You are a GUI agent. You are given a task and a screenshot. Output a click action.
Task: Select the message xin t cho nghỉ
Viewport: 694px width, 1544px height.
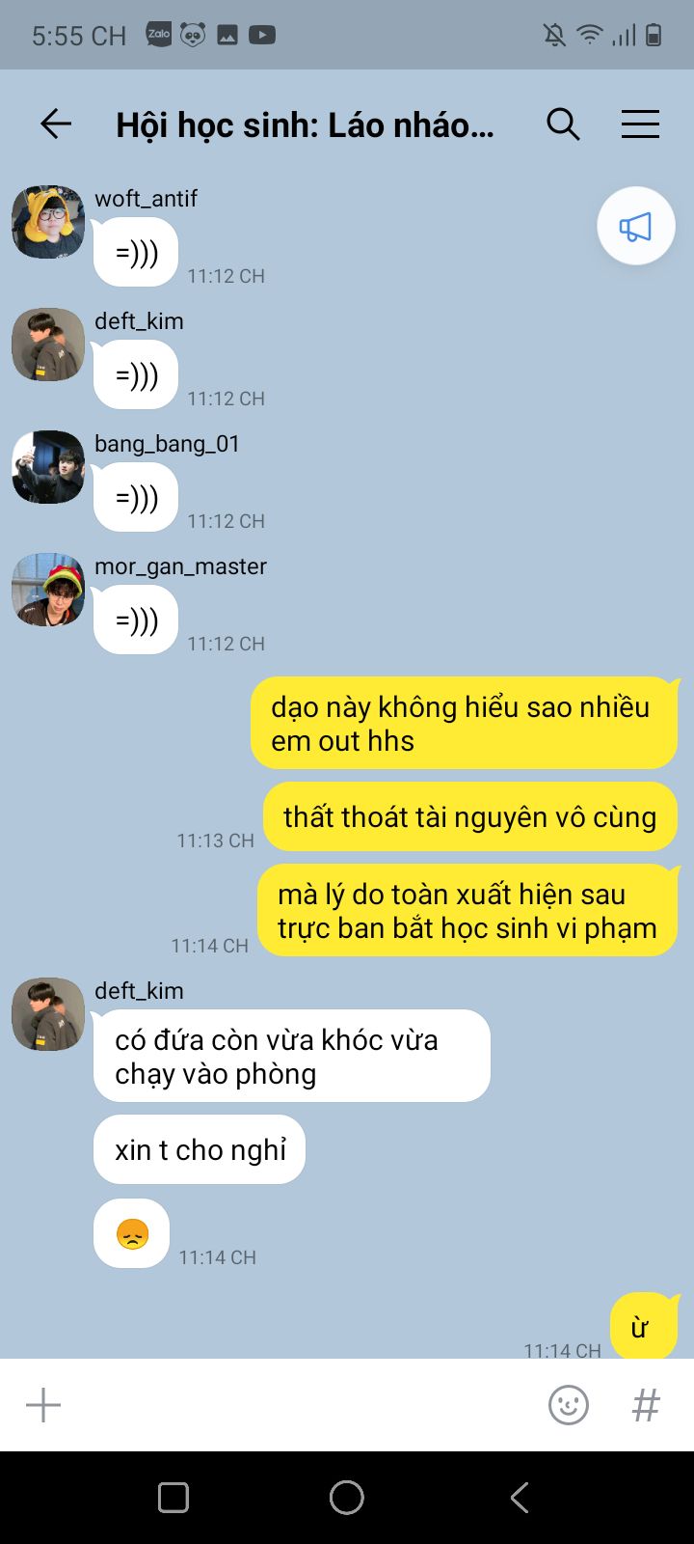pos(200,1149)
